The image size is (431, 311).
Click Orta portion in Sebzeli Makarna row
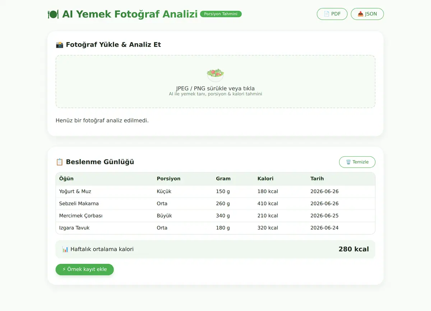click(162, 203)
